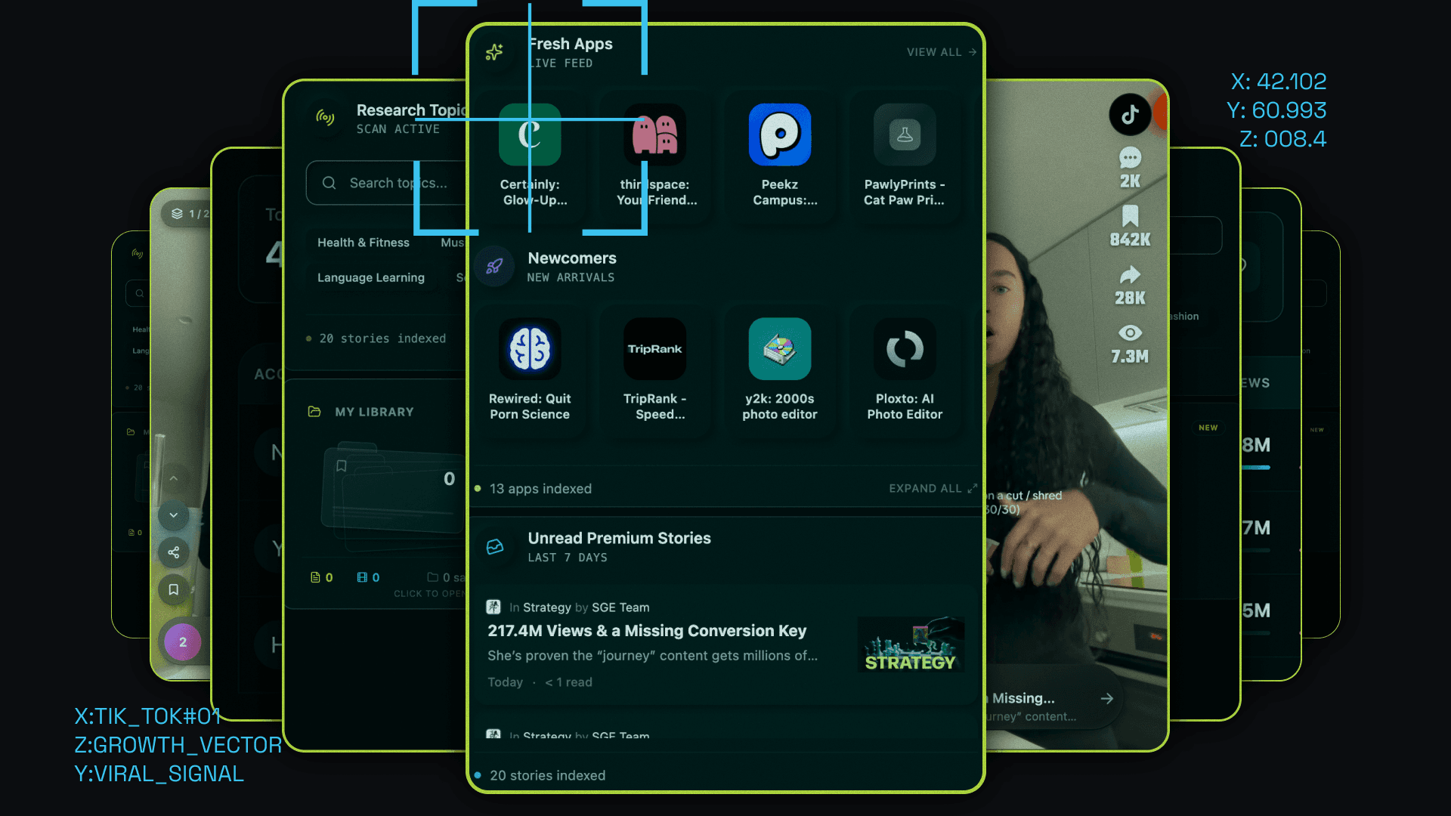
Task: Open the Ploxto: AI Photo Editor app
Action: coord(905,349)
